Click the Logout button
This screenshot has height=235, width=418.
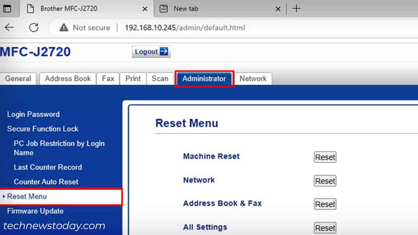[x=151, y=52]
